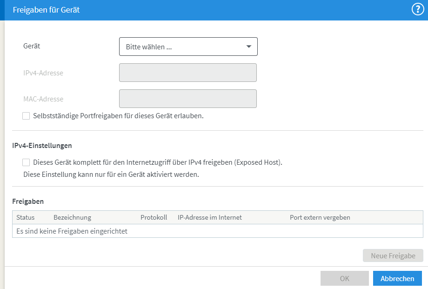Click the caret arrow in Gerät selector
This screenshot has width=428, height=289.
tap(249, 47)
